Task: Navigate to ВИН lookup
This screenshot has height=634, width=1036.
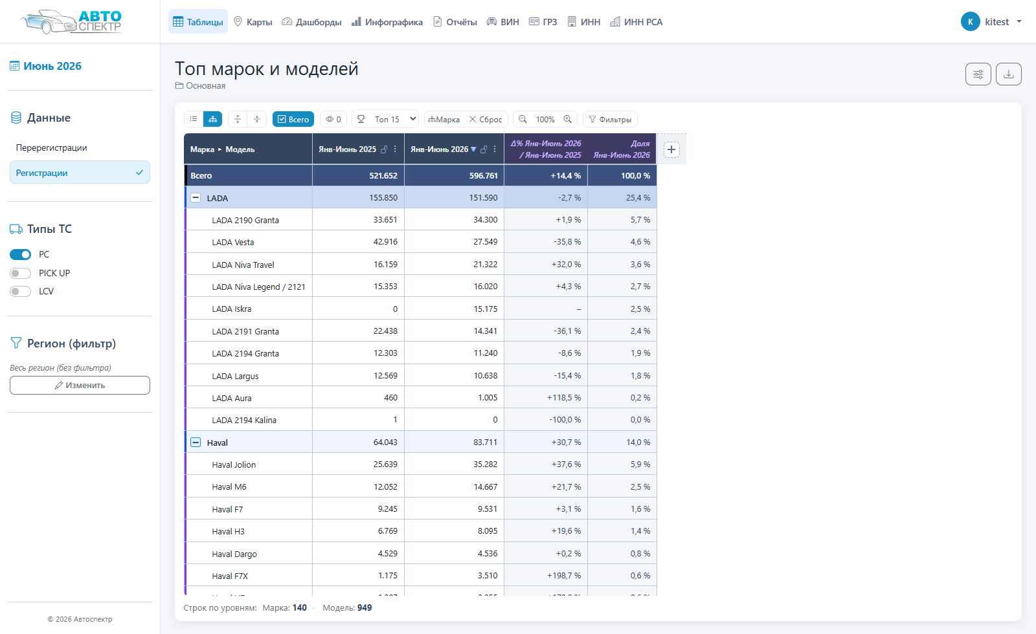Action: 503,21
